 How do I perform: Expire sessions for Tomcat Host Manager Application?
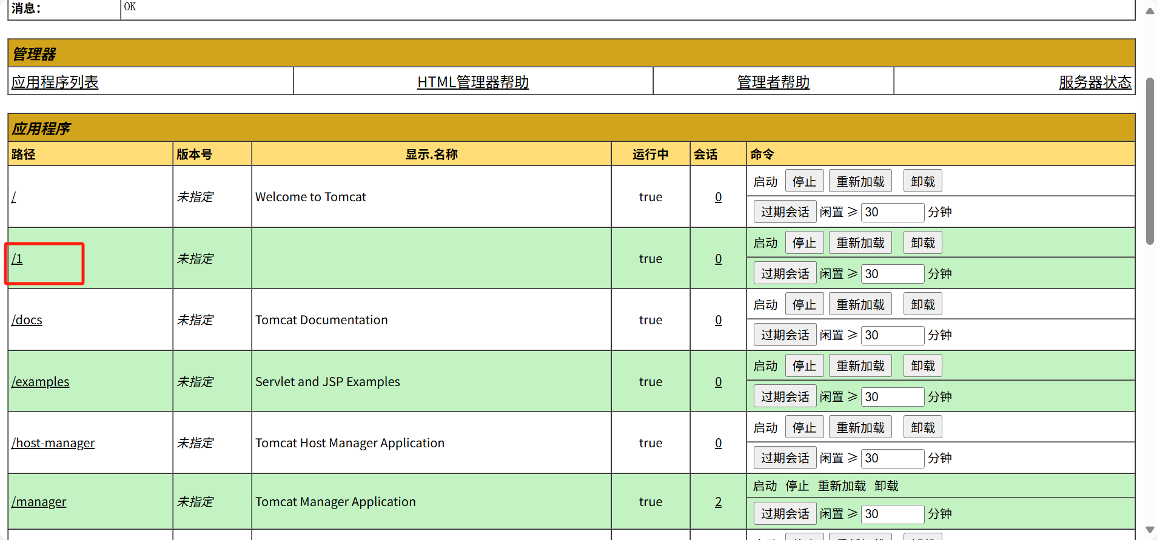tap(785, 458)
